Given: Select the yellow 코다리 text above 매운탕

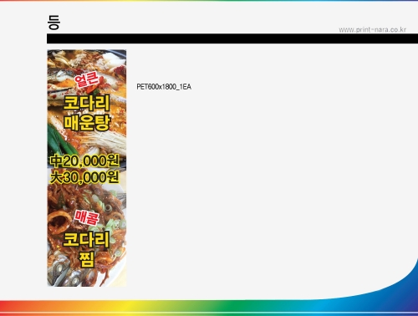Looking at the screenshot, I should [87, 103].
